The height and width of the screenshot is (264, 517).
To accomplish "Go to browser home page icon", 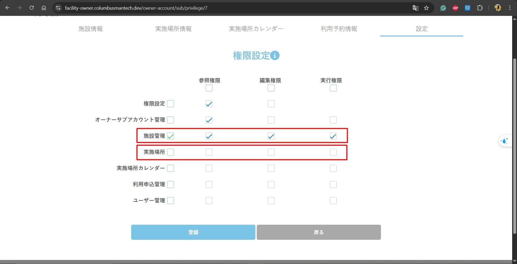I will pyautogui.click(x=44, y=8).
